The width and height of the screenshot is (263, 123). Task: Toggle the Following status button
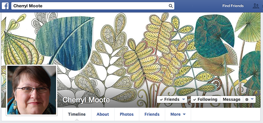[205, 99]
